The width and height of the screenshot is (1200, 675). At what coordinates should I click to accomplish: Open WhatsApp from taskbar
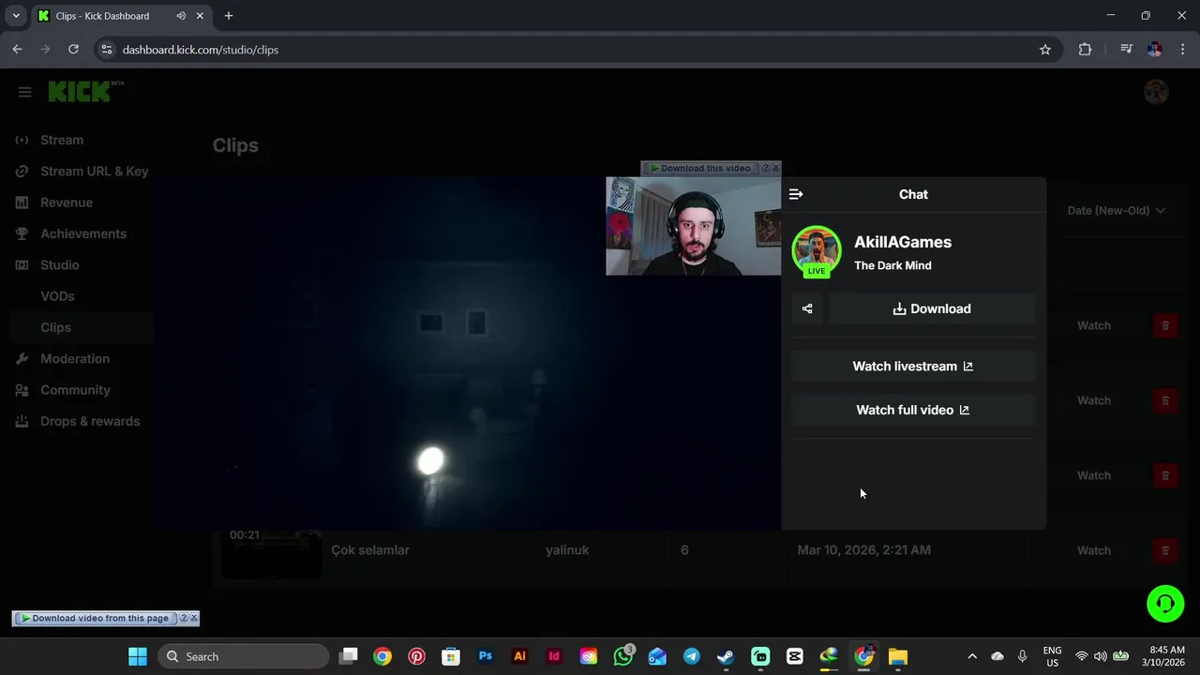pyautogui.click(x=622, y=656)
